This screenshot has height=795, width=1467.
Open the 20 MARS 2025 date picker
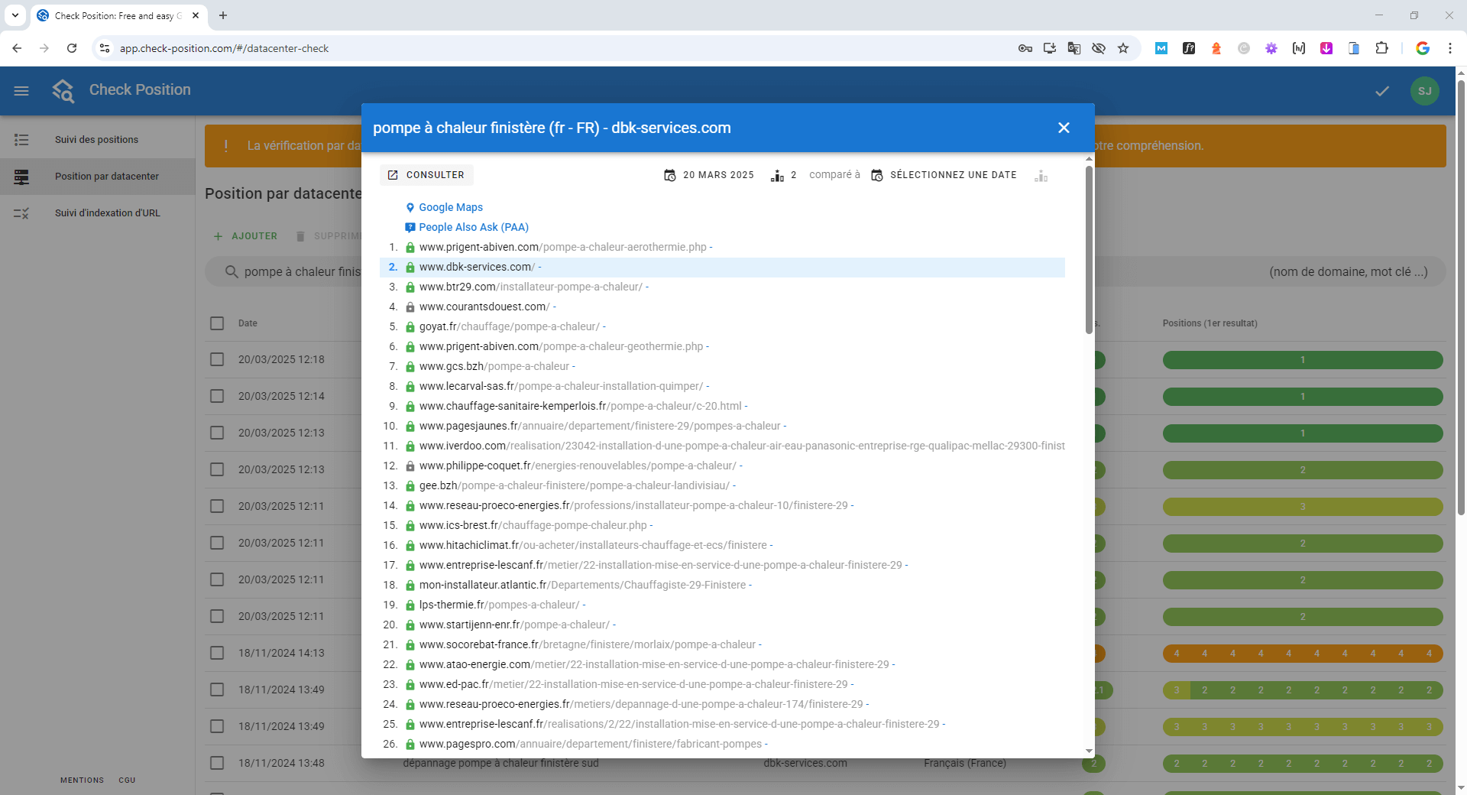point(708,175)
